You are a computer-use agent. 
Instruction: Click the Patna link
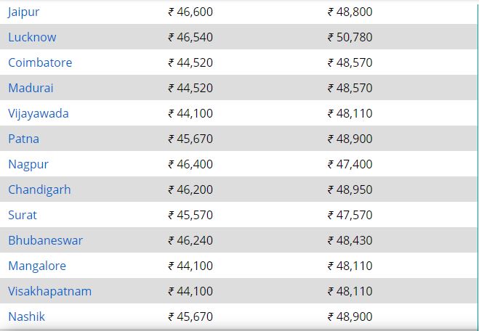click(23, 139)
